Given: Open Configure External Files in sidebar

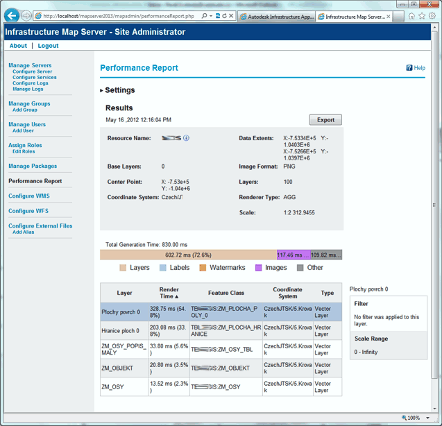Looking at the screenshot, I should click(x=40, y=225).
